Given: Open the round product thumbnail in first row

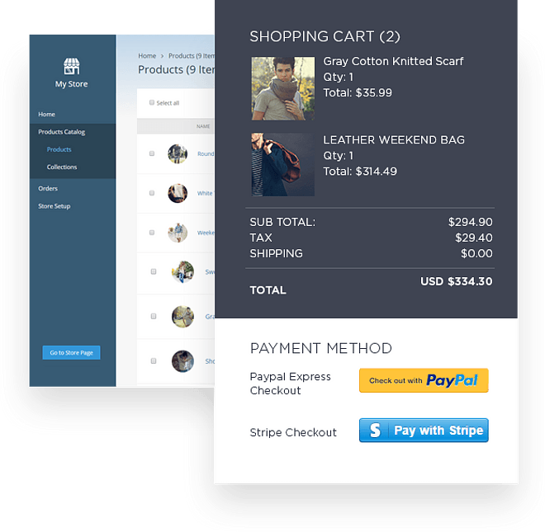Looking at the screenshot, I should [x=178, y=154].
